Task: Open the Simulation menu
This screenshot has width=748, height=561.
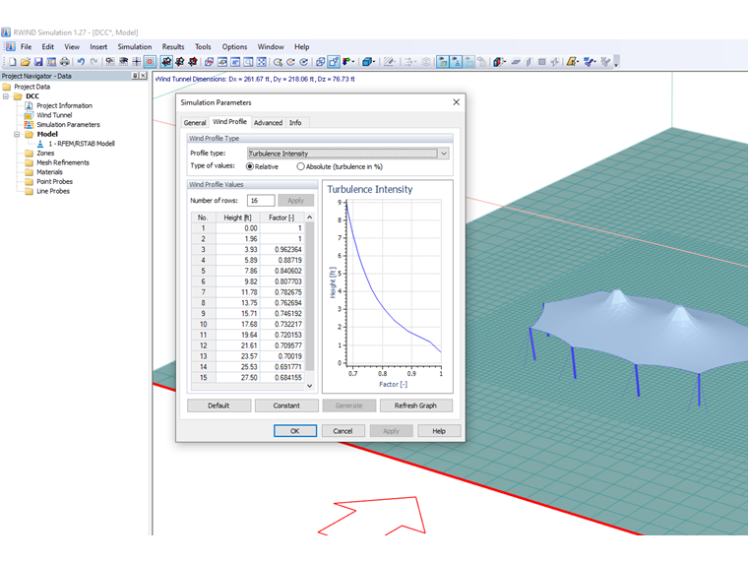Action: pos(135,47)
